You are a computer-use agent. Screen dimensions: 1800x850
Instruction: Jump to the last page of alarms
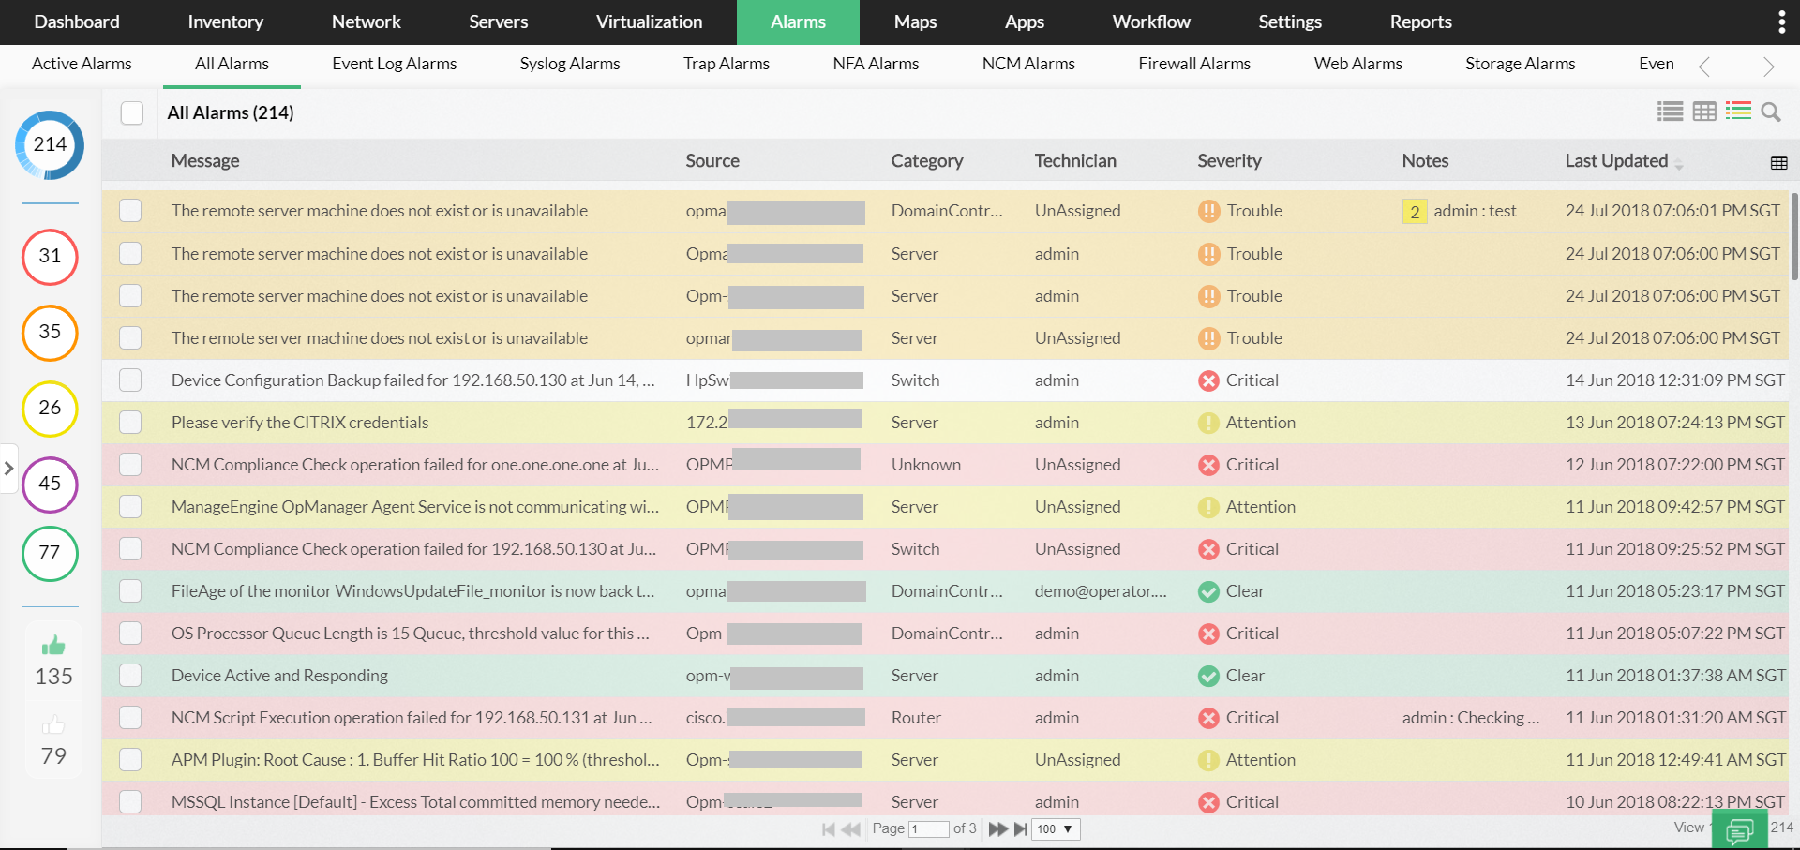pyautogui.click(x=1020, y=829)
